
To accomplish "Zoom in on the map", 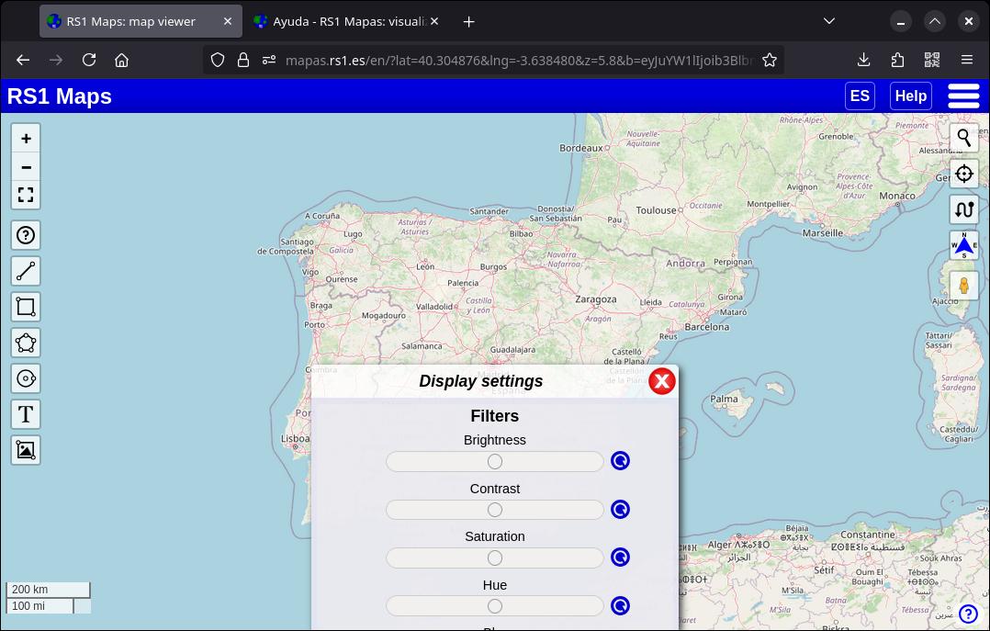I will (x=26, y=139).
